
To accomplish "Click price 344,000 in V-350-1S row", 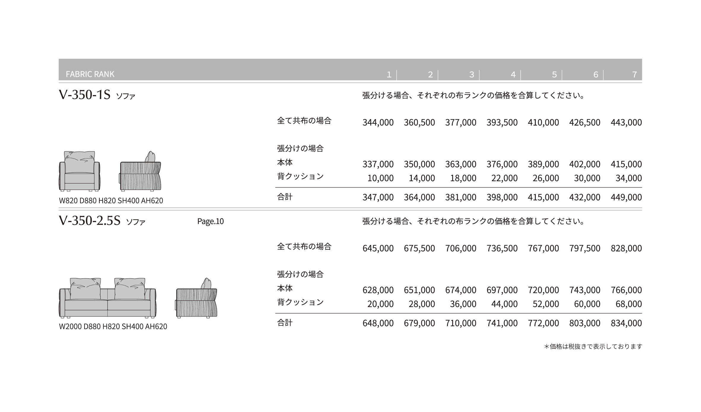I will pyautogui.click(x=378, y=122).
